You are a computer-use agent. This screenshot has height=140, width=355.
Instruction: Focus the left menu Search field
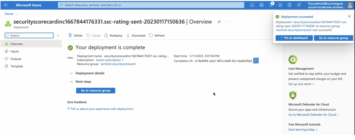point(29,36)
